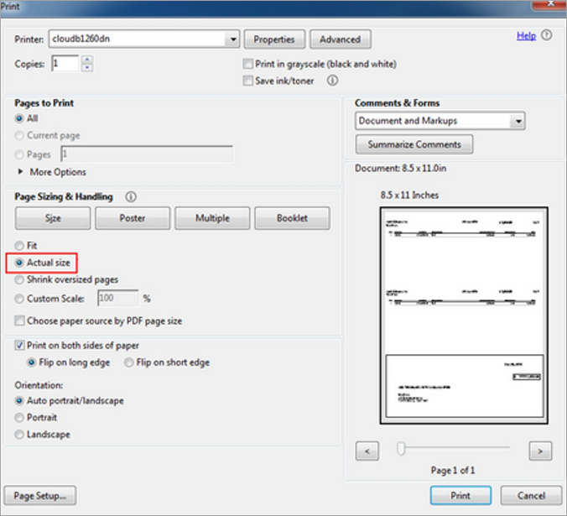Uncheck Print on both sides of paper
This screenshot has width=567, height=516.
click(19, 346)
